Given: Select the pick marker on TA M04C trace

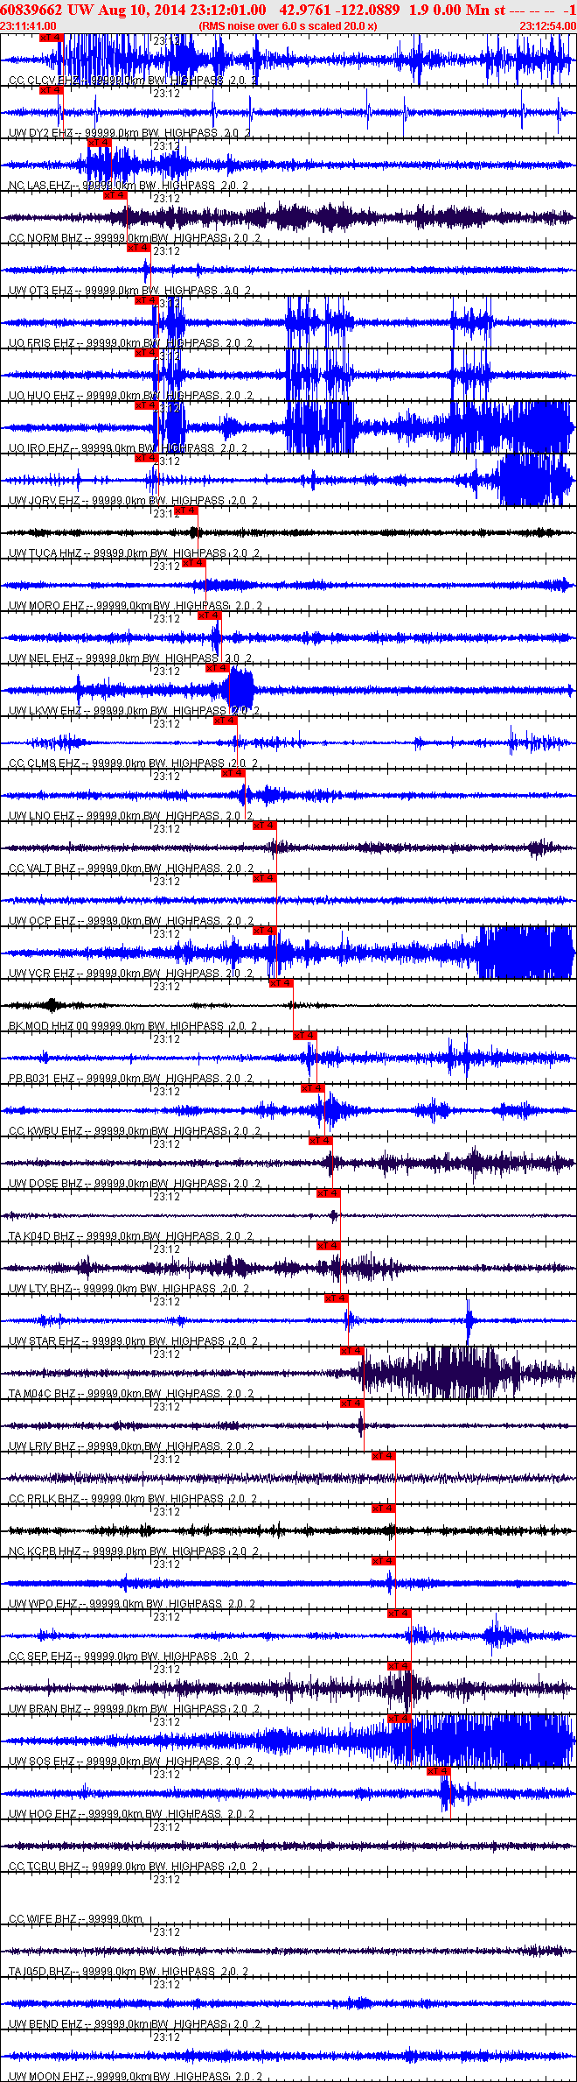Looking at the screenshot, I should coord(351,1351).
